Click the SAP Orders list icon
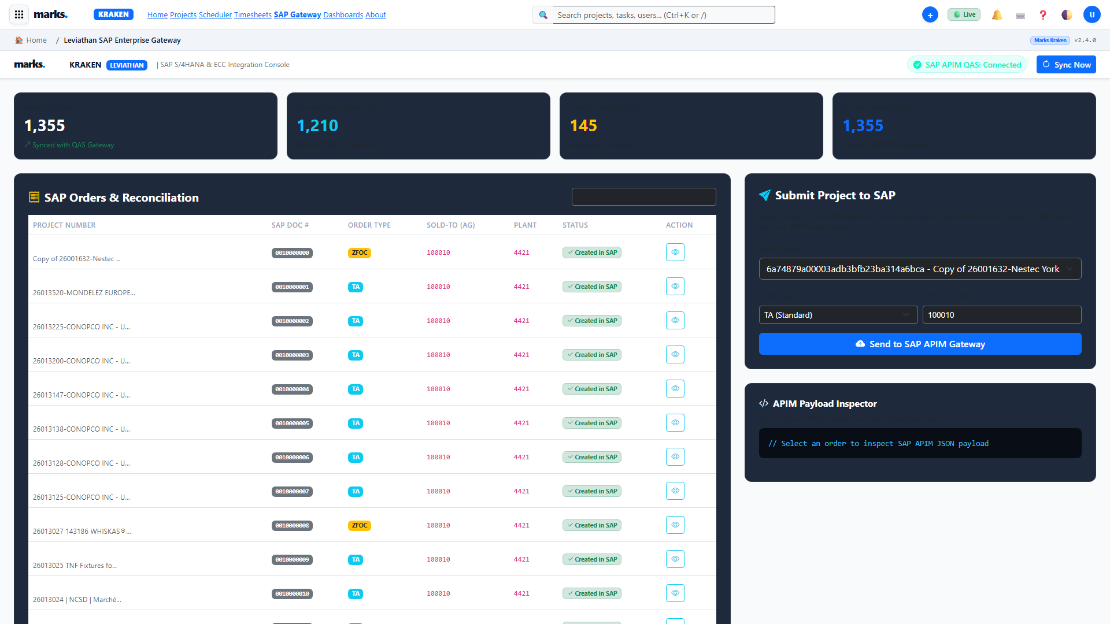This screenshot has height=624, width=1110. [34, 197]
